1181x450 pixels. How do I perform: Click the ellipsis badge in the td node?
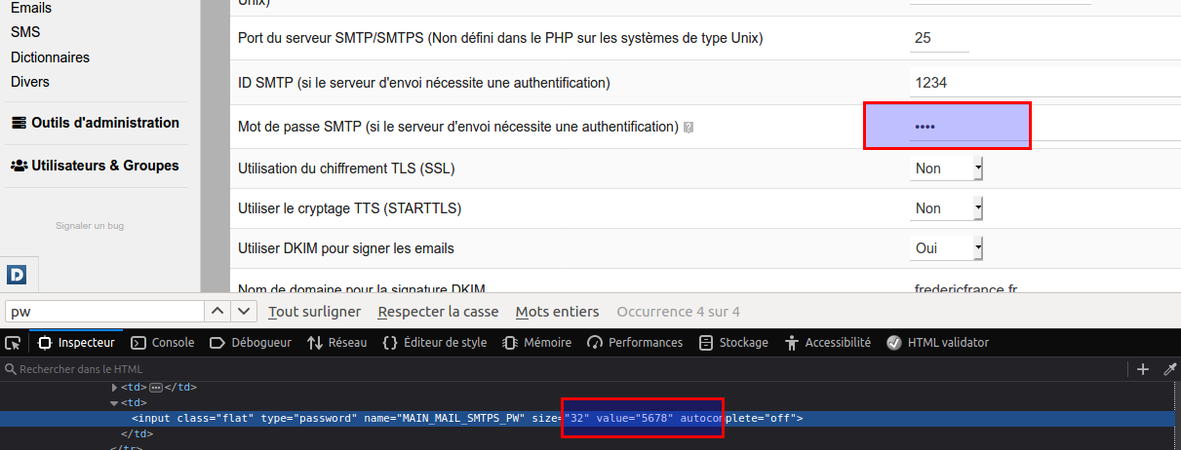155,387
